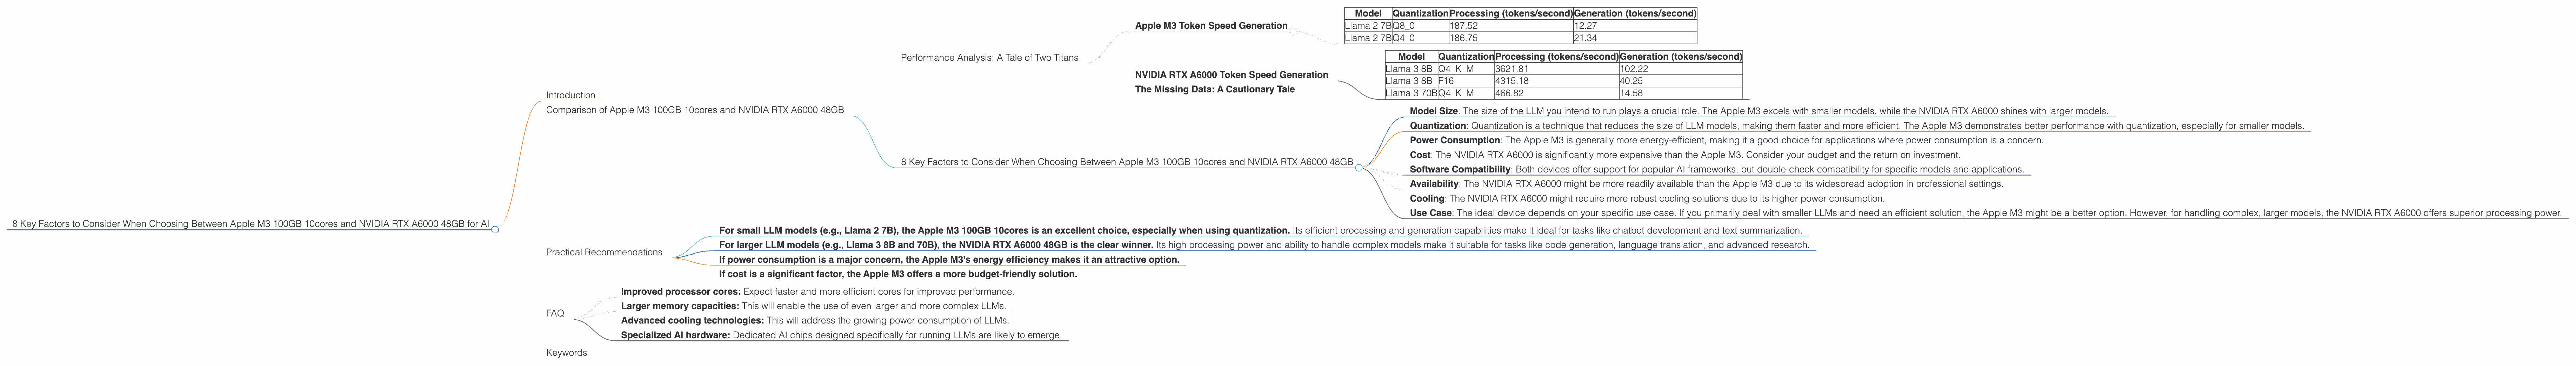The image size is (2576, 366).
Task: Select NVIDIA RTX A6000 Token Speed Generation node
Action: pyautogui.click(x=1230, y=75)
